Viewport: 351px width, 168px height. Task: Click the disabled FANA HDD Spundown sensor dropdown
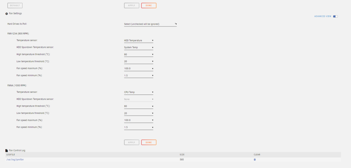[x=139, y=99]
